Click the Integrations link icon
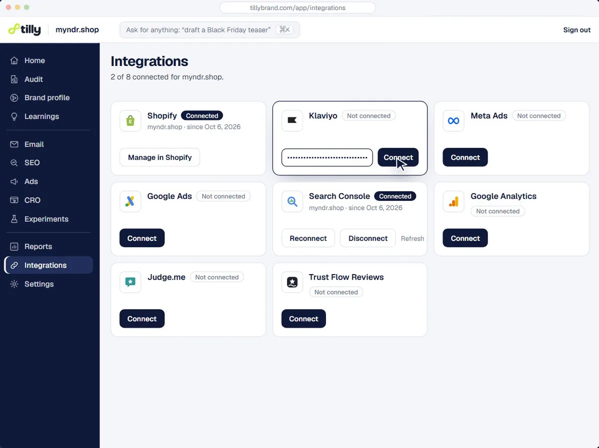599x448 pixels. coord(14,265)
